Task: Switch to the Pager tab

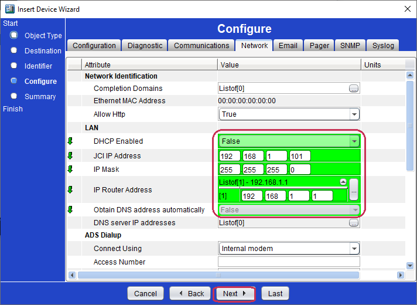Action: [x=319, y=46]
